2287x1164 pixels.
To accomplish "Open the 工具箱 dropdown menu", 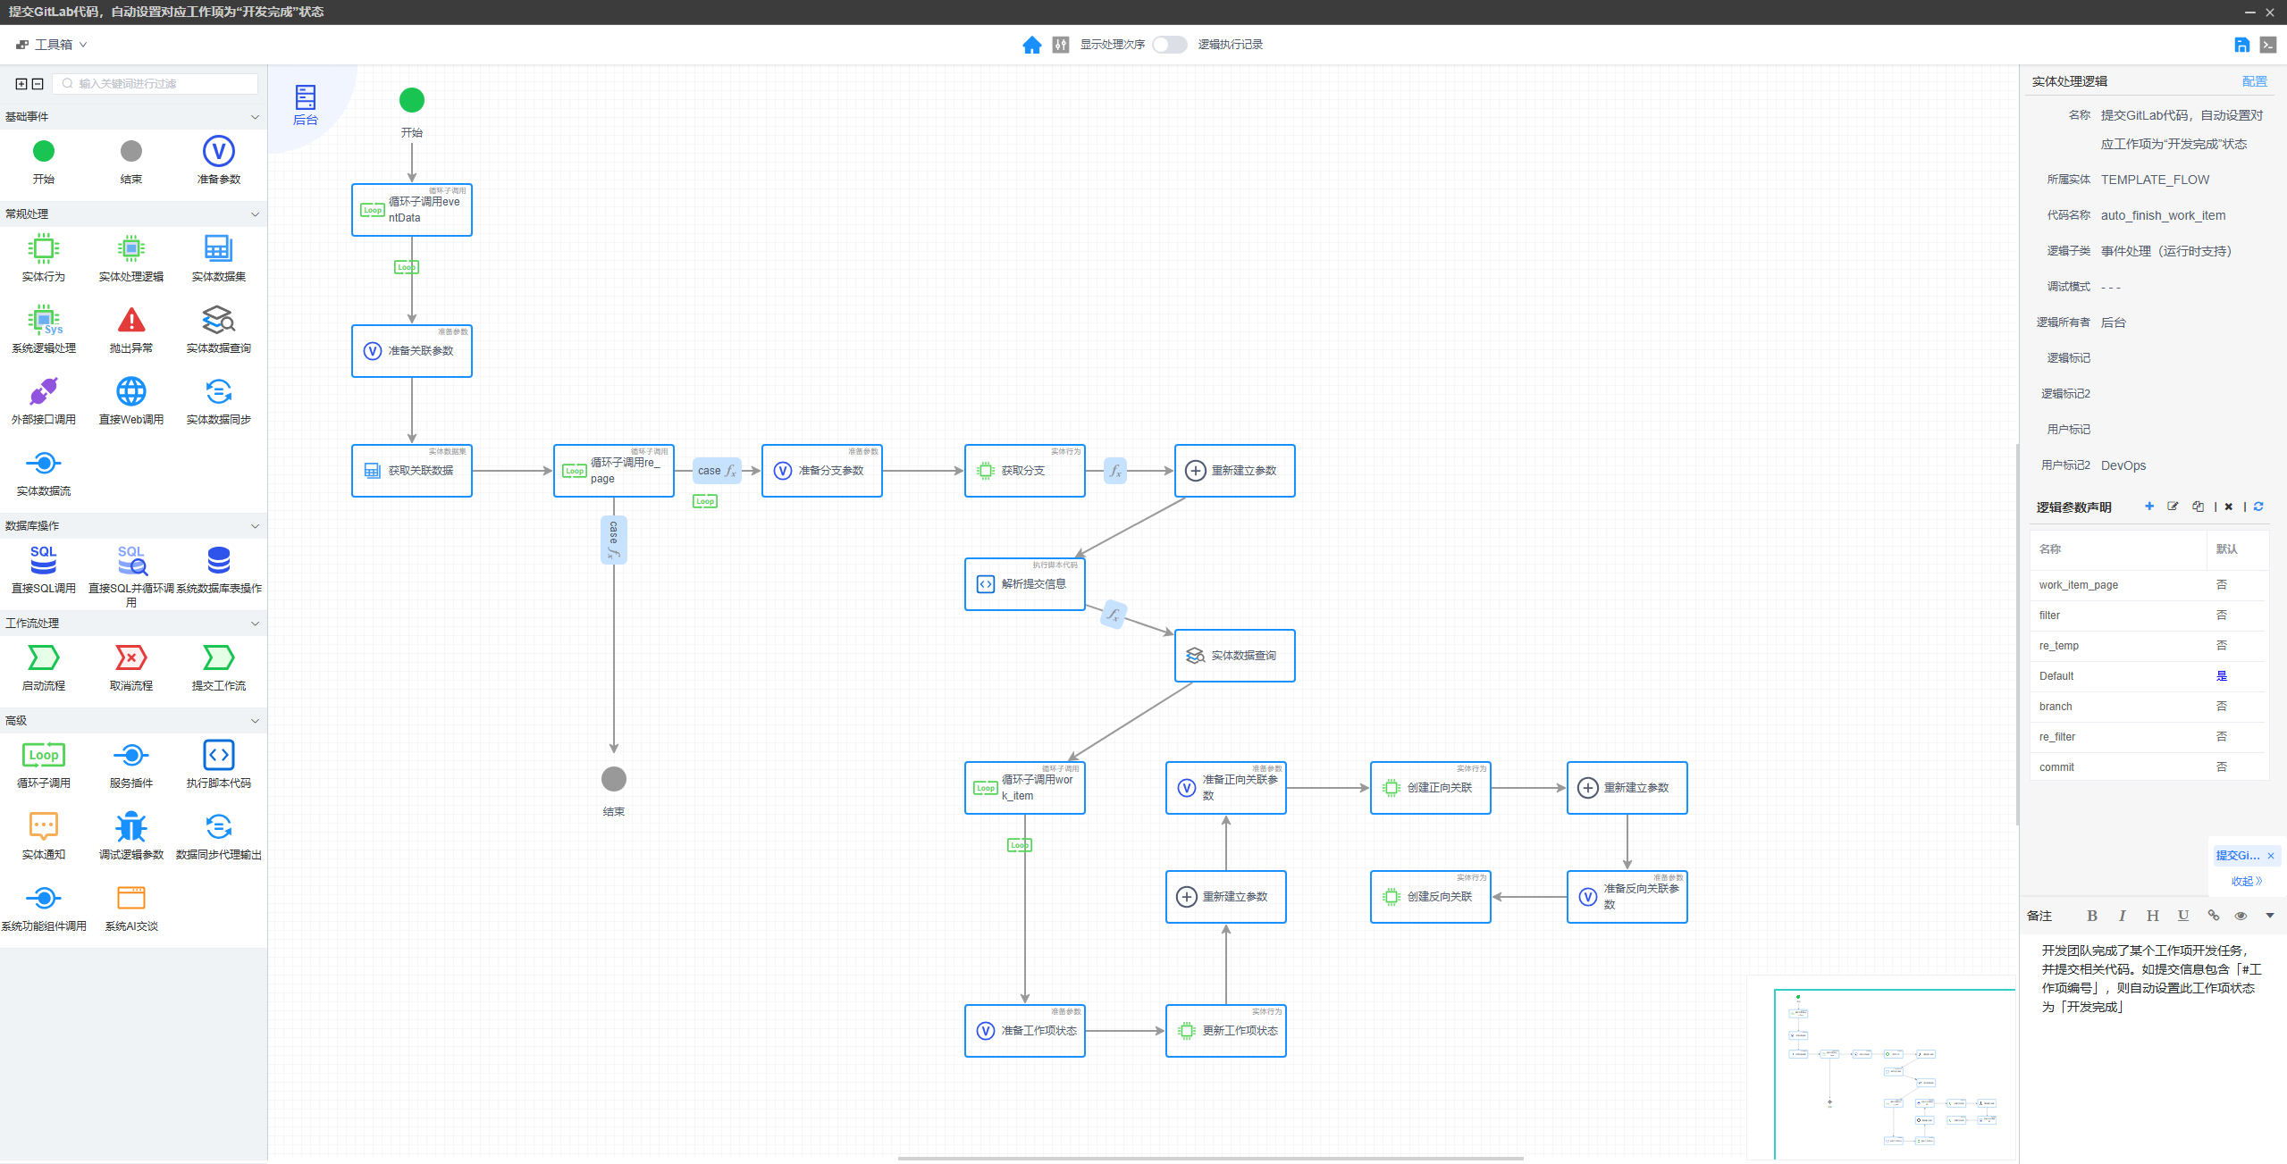I will tap(52, 45).
